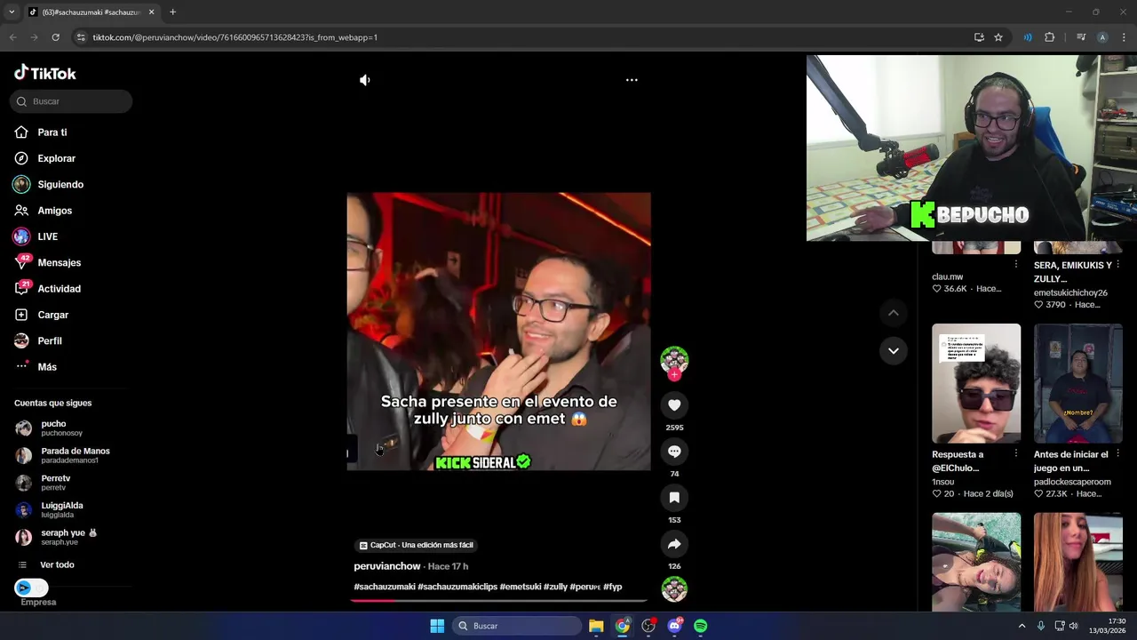Open the Actividad notifications

tap(59, 289)
